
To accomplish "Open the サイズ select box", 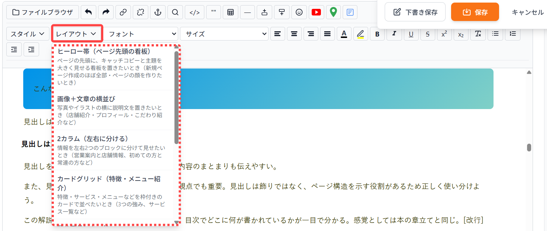I will pyautogui.click(x=224, y=34).
